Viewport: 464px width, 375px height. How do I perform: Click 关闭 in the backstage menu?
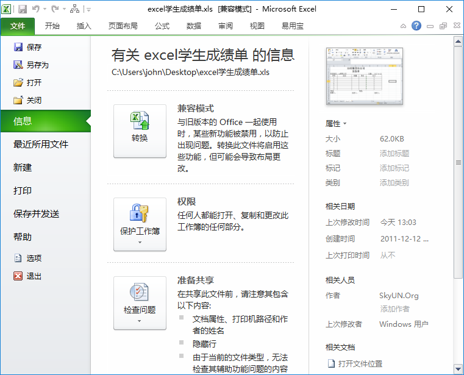28,101
